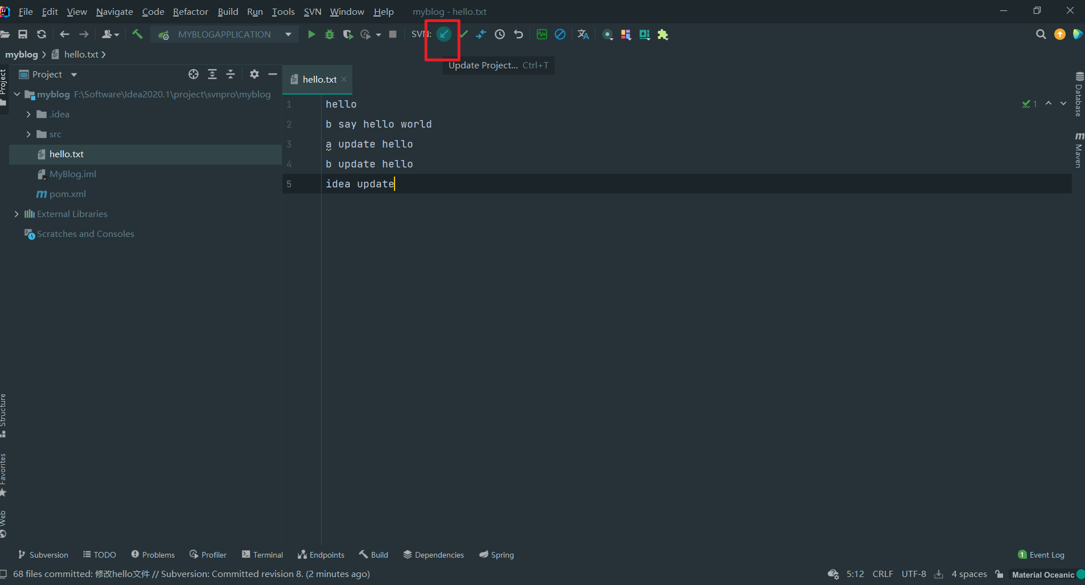The width and height of the screenshot is (1085, 585).
Task: Click the SVN Update Project icon
Action: 444,34
